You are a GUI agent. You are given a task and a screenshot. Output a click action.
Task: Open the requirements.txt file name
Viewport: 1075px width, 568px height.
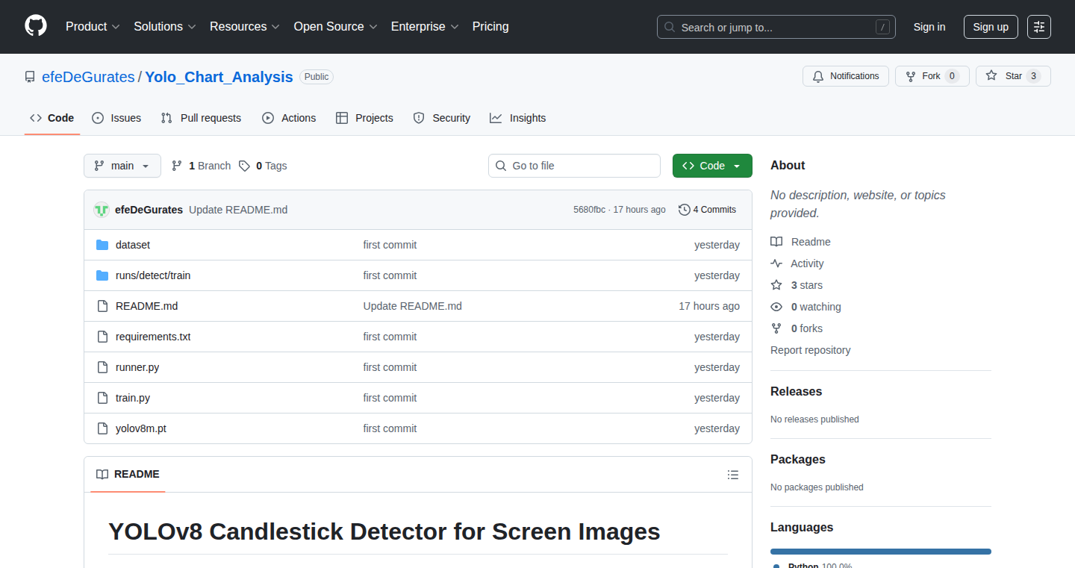153,337
